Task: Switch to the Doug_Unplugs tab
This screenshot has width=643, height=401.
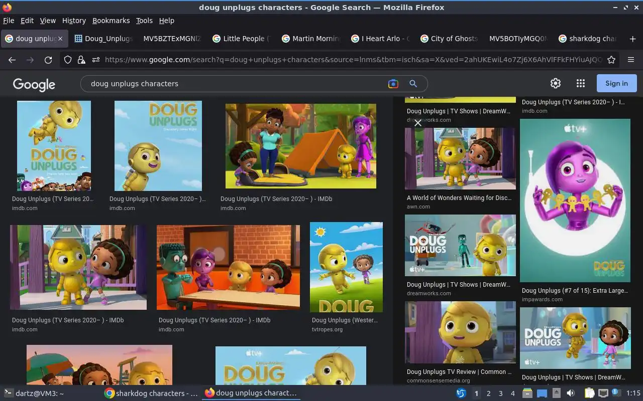Action: click(104, 39)
